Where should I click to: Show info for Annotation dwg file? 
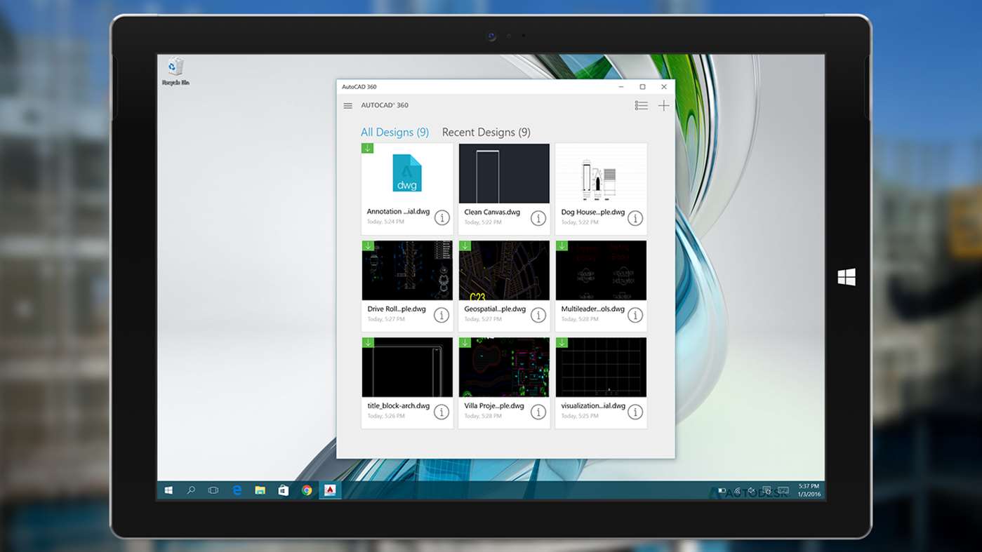click(x=442, y=217)
